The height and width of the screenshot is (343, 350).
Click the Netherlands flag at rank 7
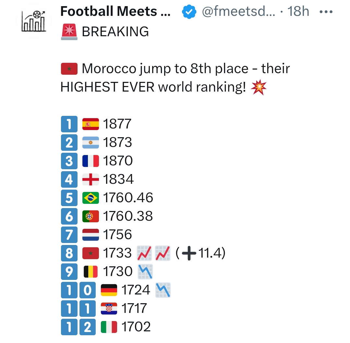91,235
